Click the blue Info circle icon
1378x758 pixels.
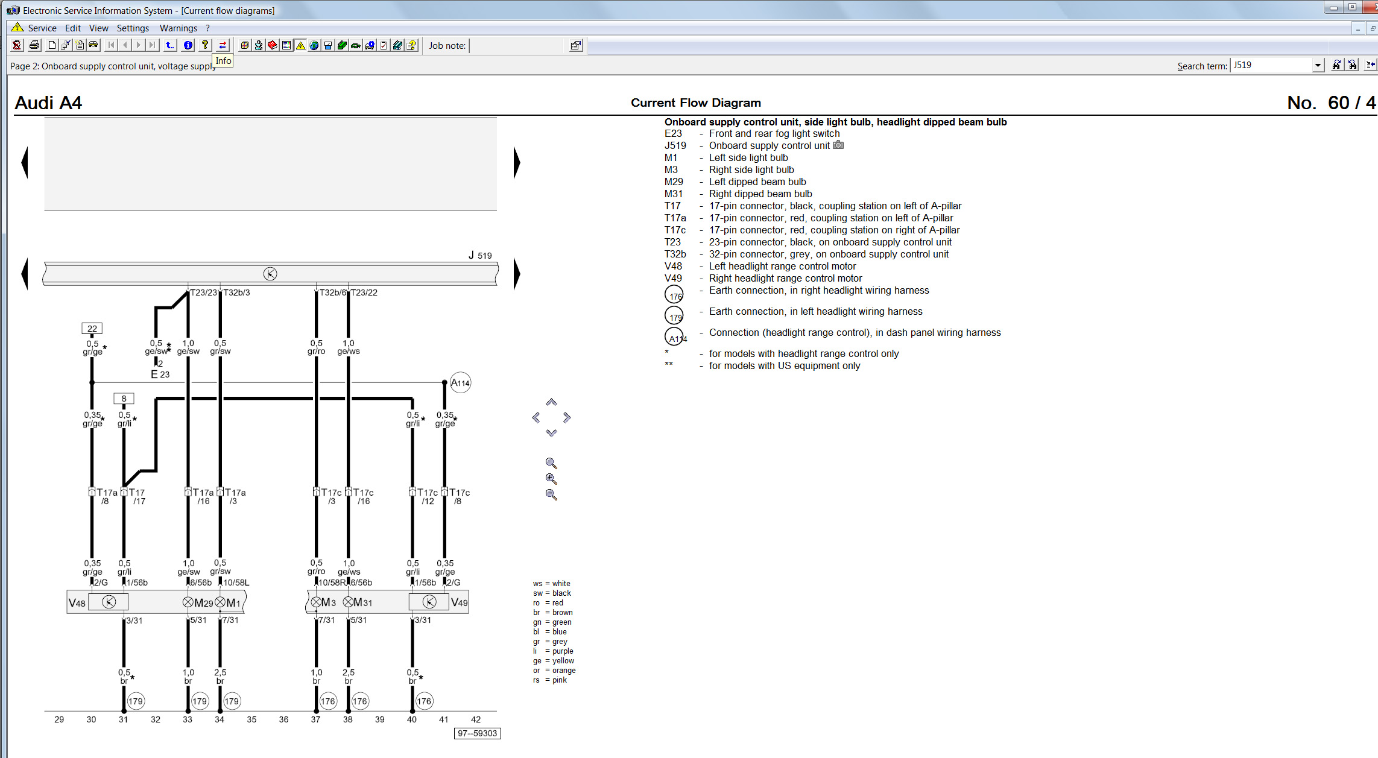[x=188, y=45]
